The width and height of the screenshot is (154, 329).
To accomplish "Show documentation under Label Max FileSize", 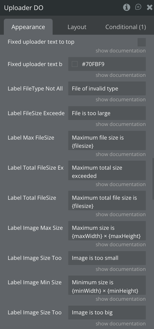I will pos(121,154).
